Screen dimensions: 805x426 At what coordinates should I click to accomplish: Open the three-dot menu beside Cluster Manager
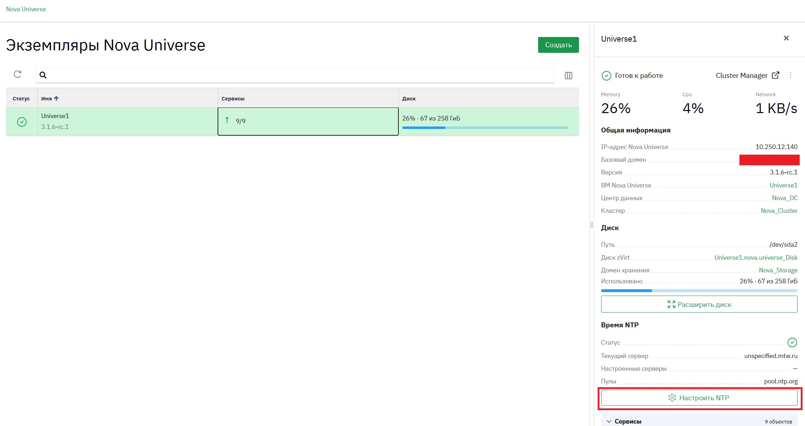coord(790,75)
